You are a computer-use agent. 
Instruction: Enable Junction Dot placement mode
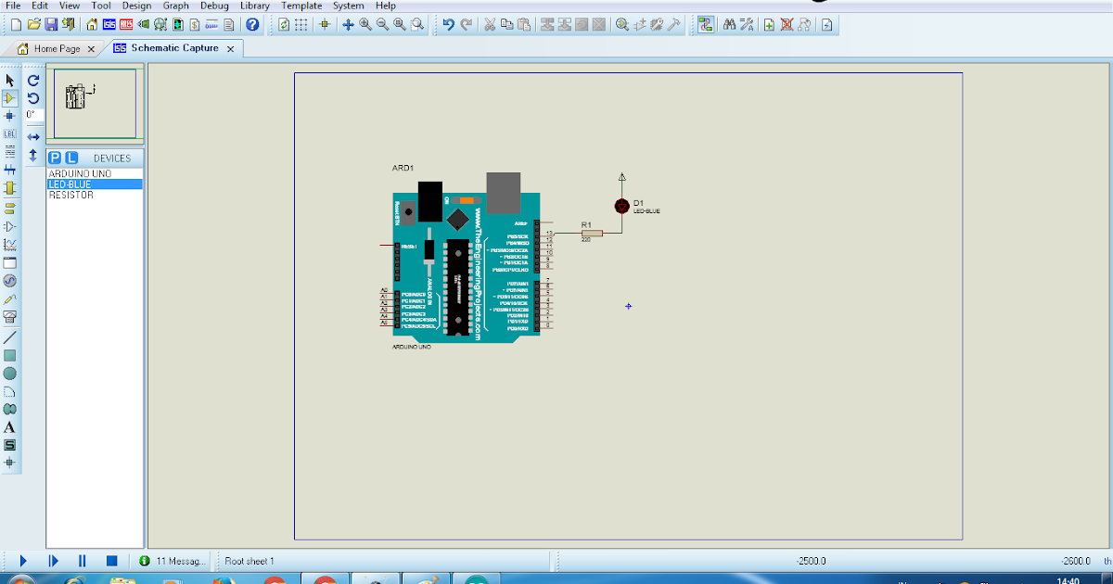click(9, 117)
